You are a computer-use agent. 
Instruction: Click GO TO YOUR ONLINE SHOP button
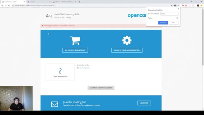(75, 50)
